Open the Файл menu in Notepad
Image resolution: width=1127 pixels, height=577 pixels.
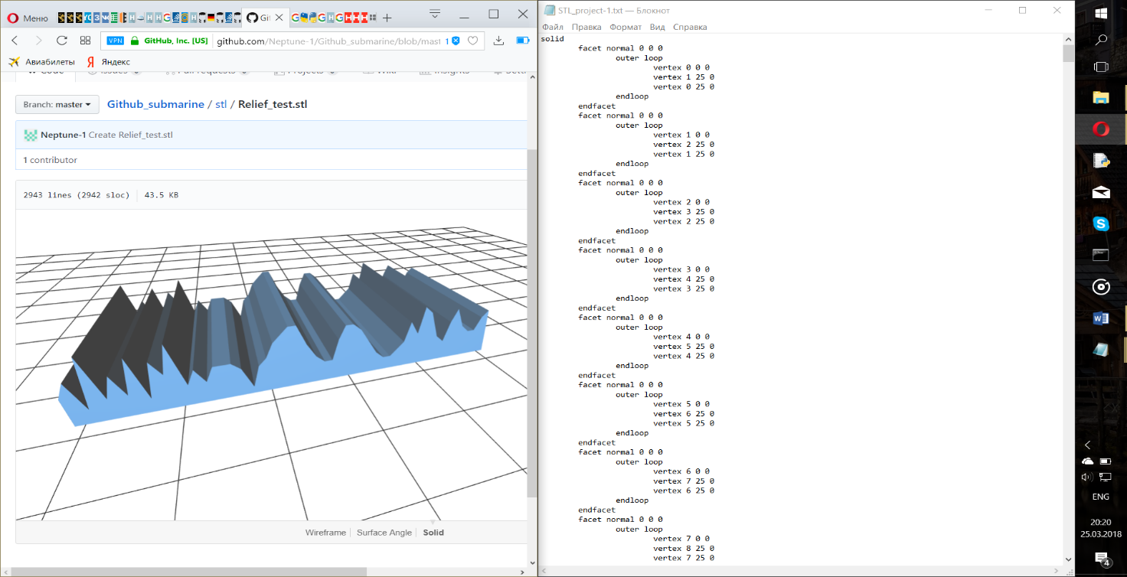[552, 27]
